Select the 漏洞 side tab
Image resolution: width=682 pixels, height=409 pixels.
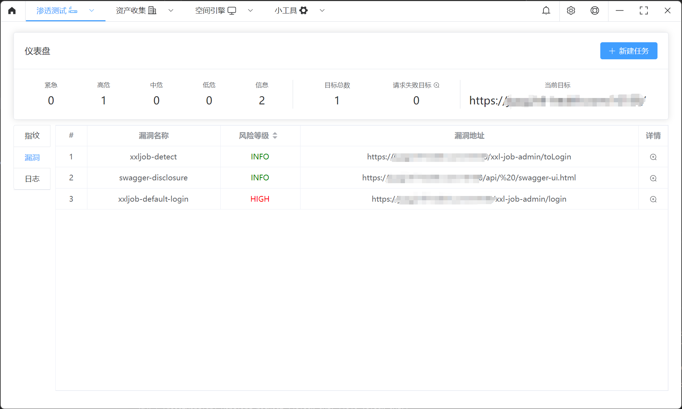tap(32, 157)
